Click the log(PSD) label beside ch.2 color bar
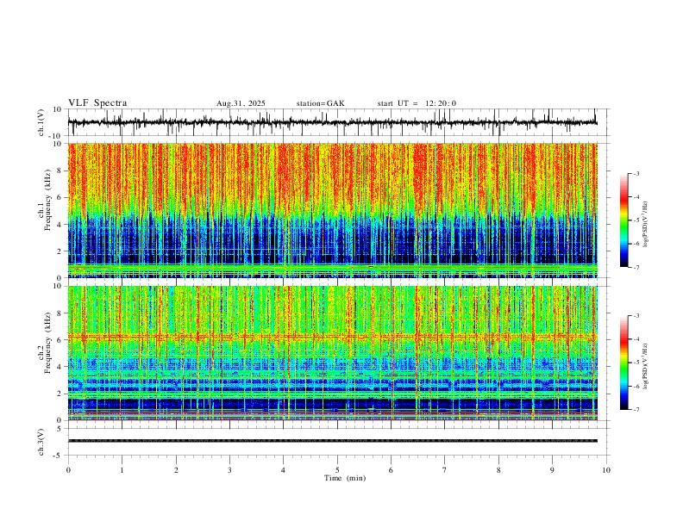The image size is (683, 527). [x=646, y=366]
